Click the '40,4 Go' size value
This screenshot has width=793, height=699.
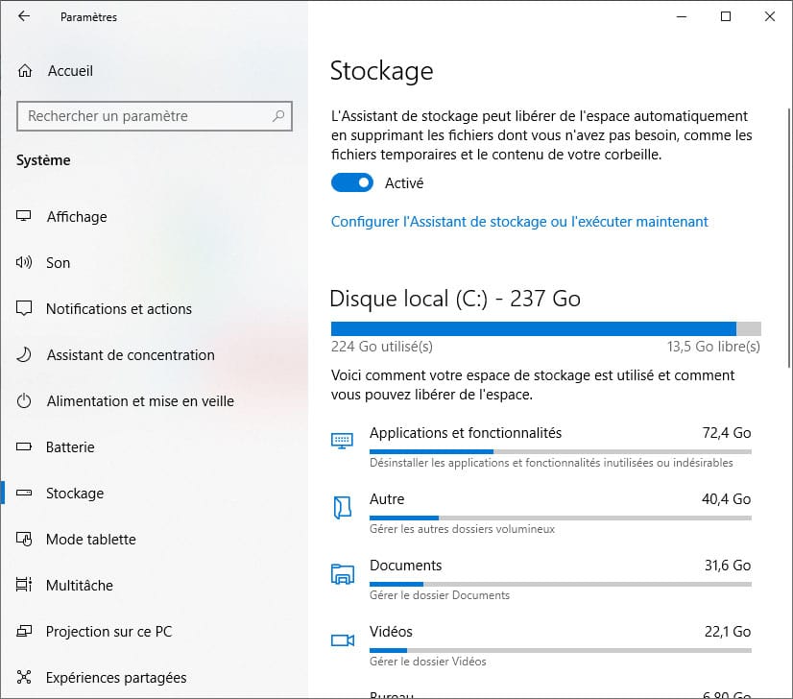[726, 499]
